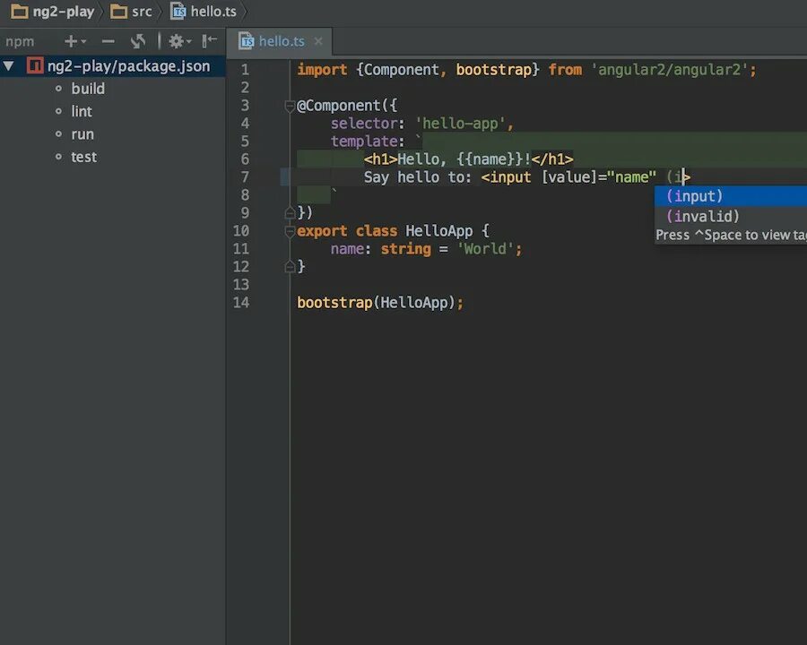Select the run npm script

click(x=82, y=134)
